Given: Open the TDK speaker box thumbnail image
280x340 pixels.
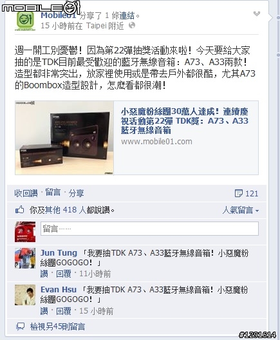Looking at the screenshot, I should tap(64, 138).
